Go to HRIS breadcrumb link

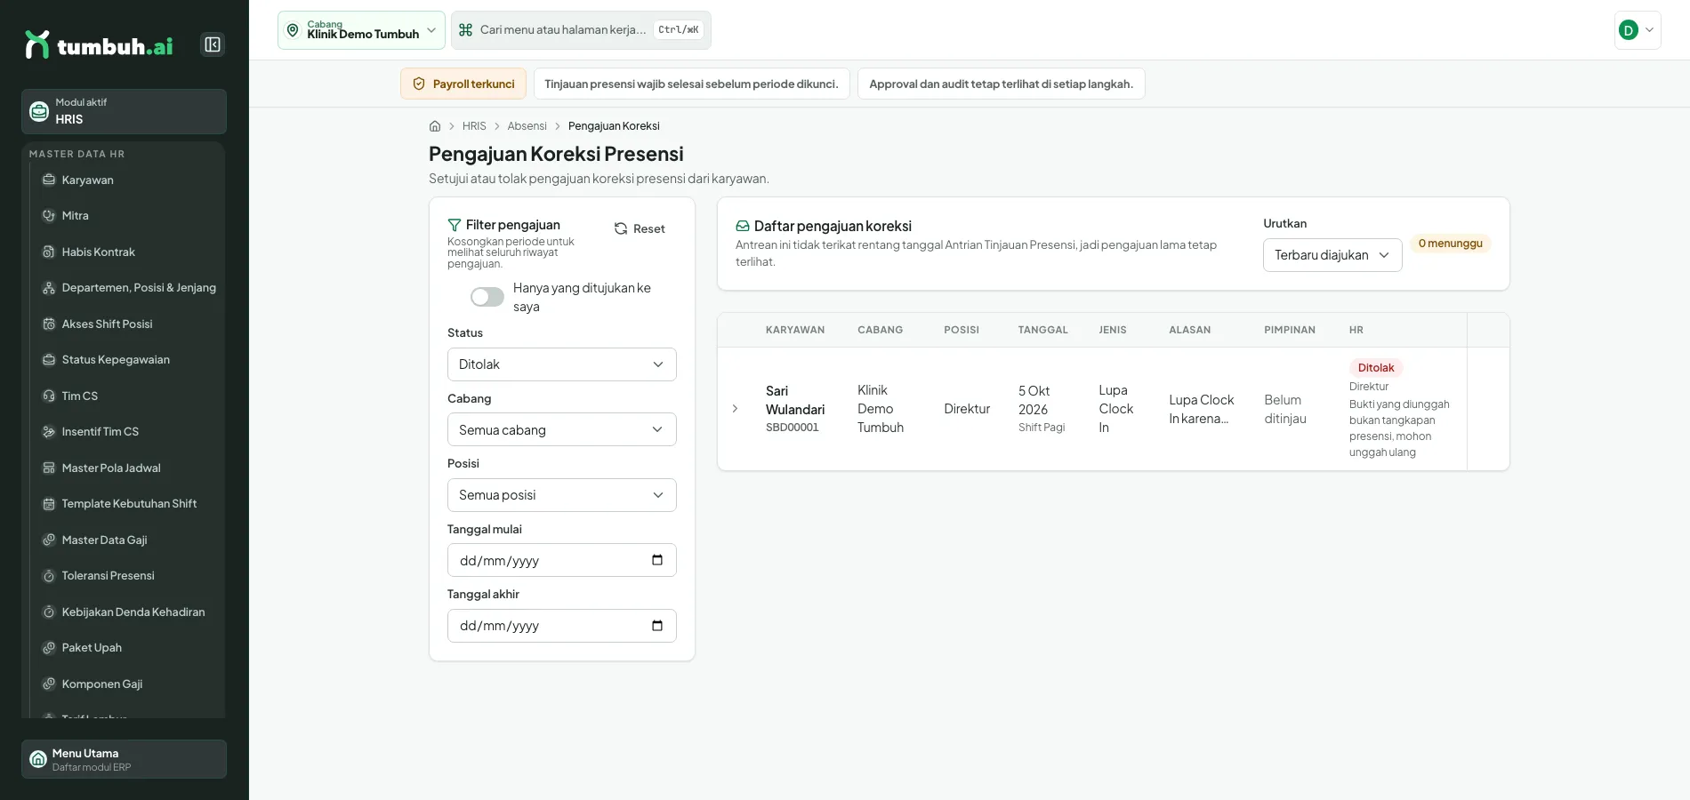coord(474,126)
